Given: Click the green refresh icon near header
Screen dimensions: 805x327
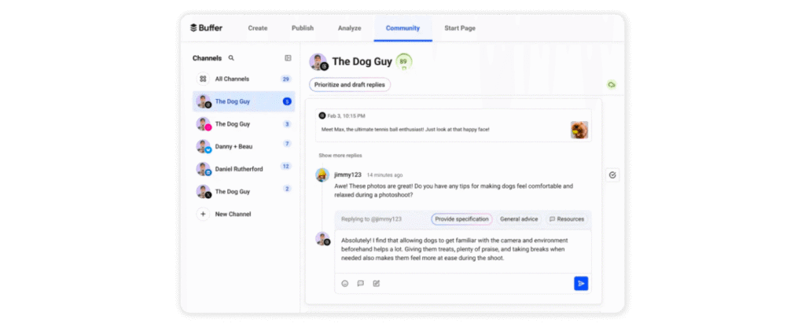Looking at the screenshot, I should (612, 85).
